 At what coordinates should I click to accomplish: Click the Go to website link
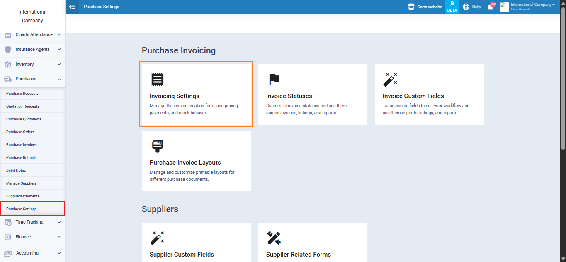click(x=425, y=7)
